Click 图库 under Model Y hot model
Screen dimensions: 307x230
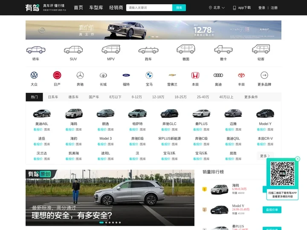point(270,129)
